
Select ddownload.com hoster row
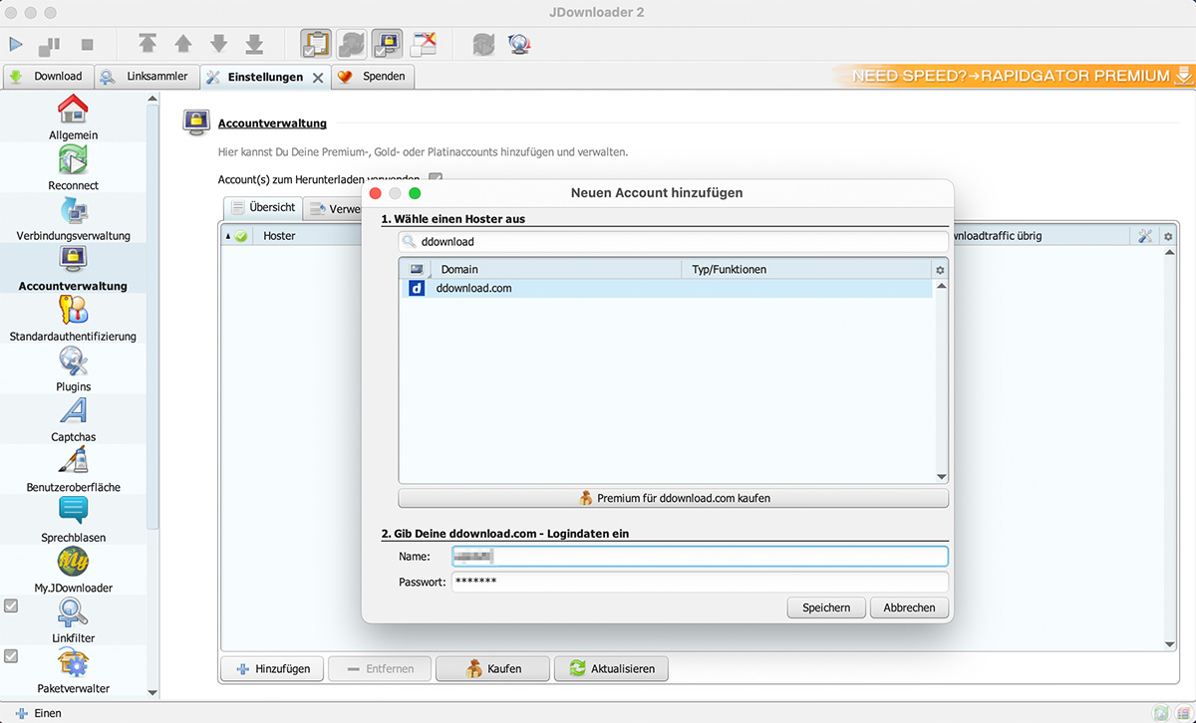[666, 288]
